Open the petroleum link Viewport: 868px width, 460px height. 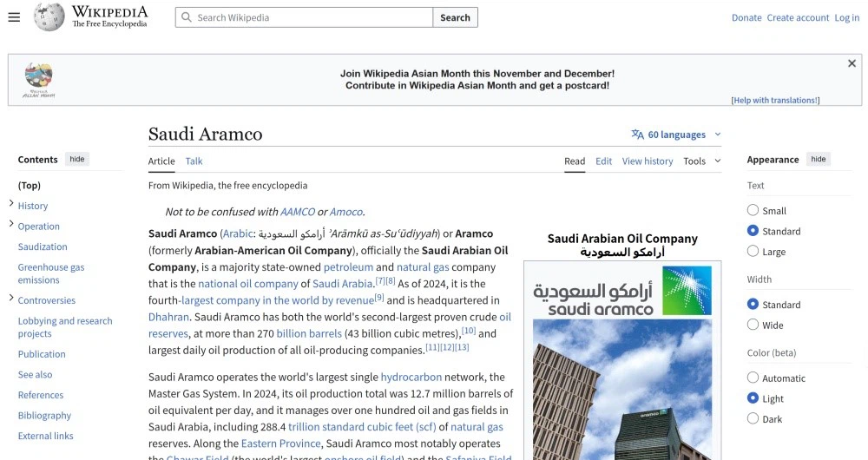tap(348, 266)
